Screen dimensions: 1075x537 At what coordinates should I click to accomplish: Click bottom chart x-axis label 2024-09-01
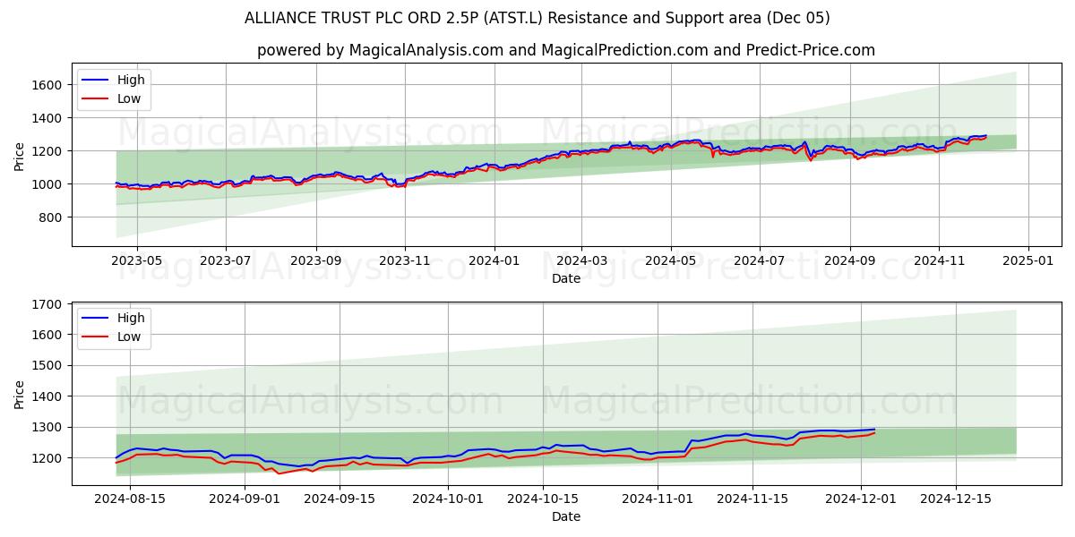click(246, 500)
